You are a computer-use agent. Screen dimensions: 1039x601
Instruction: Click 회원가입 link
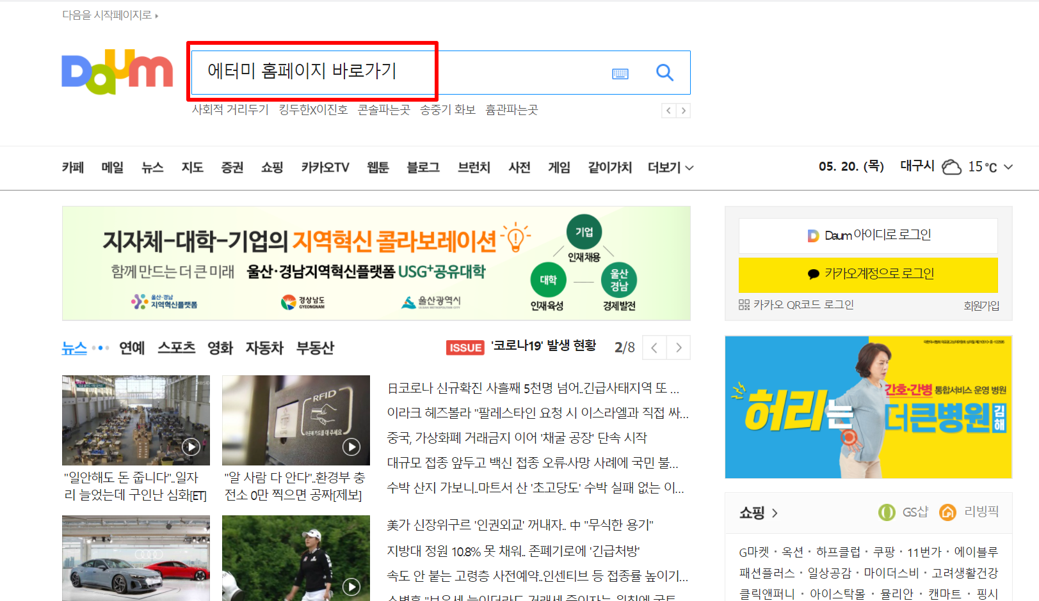[981, 306]
